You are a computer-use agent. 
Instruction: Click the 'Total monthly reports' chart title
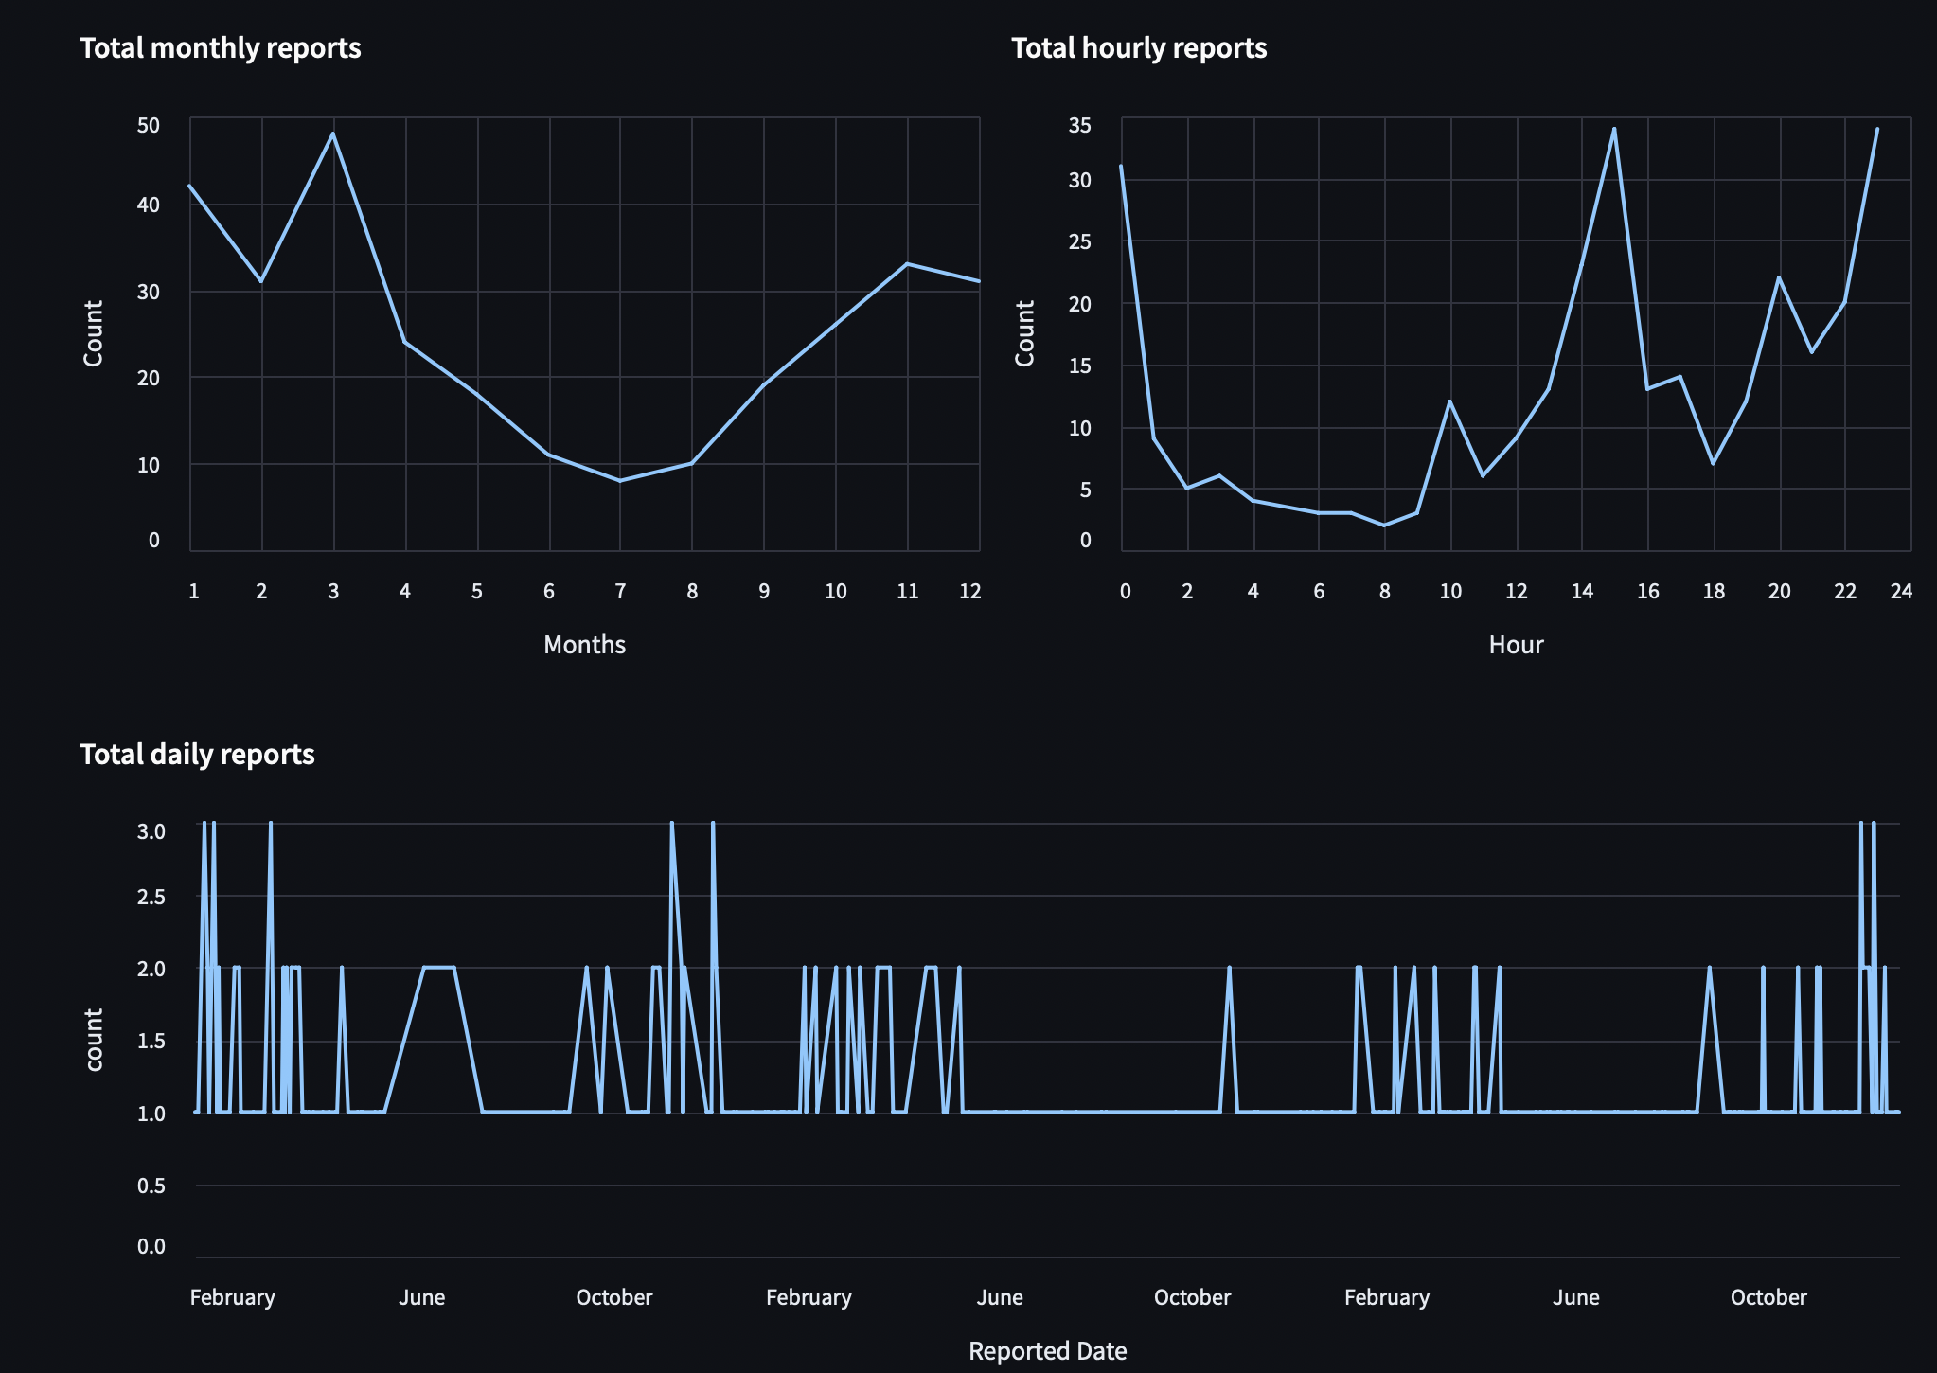tap(220, 48)
